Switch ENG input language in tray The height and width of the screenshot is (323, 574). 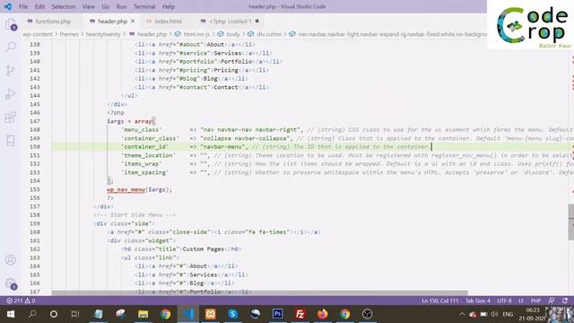coord(508,314)
